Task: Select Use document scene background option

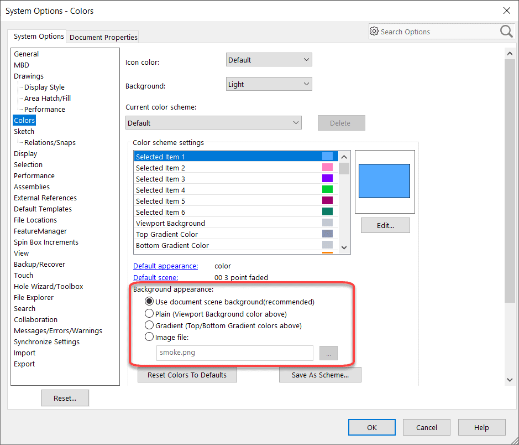Action: click(x=149, y=302)
